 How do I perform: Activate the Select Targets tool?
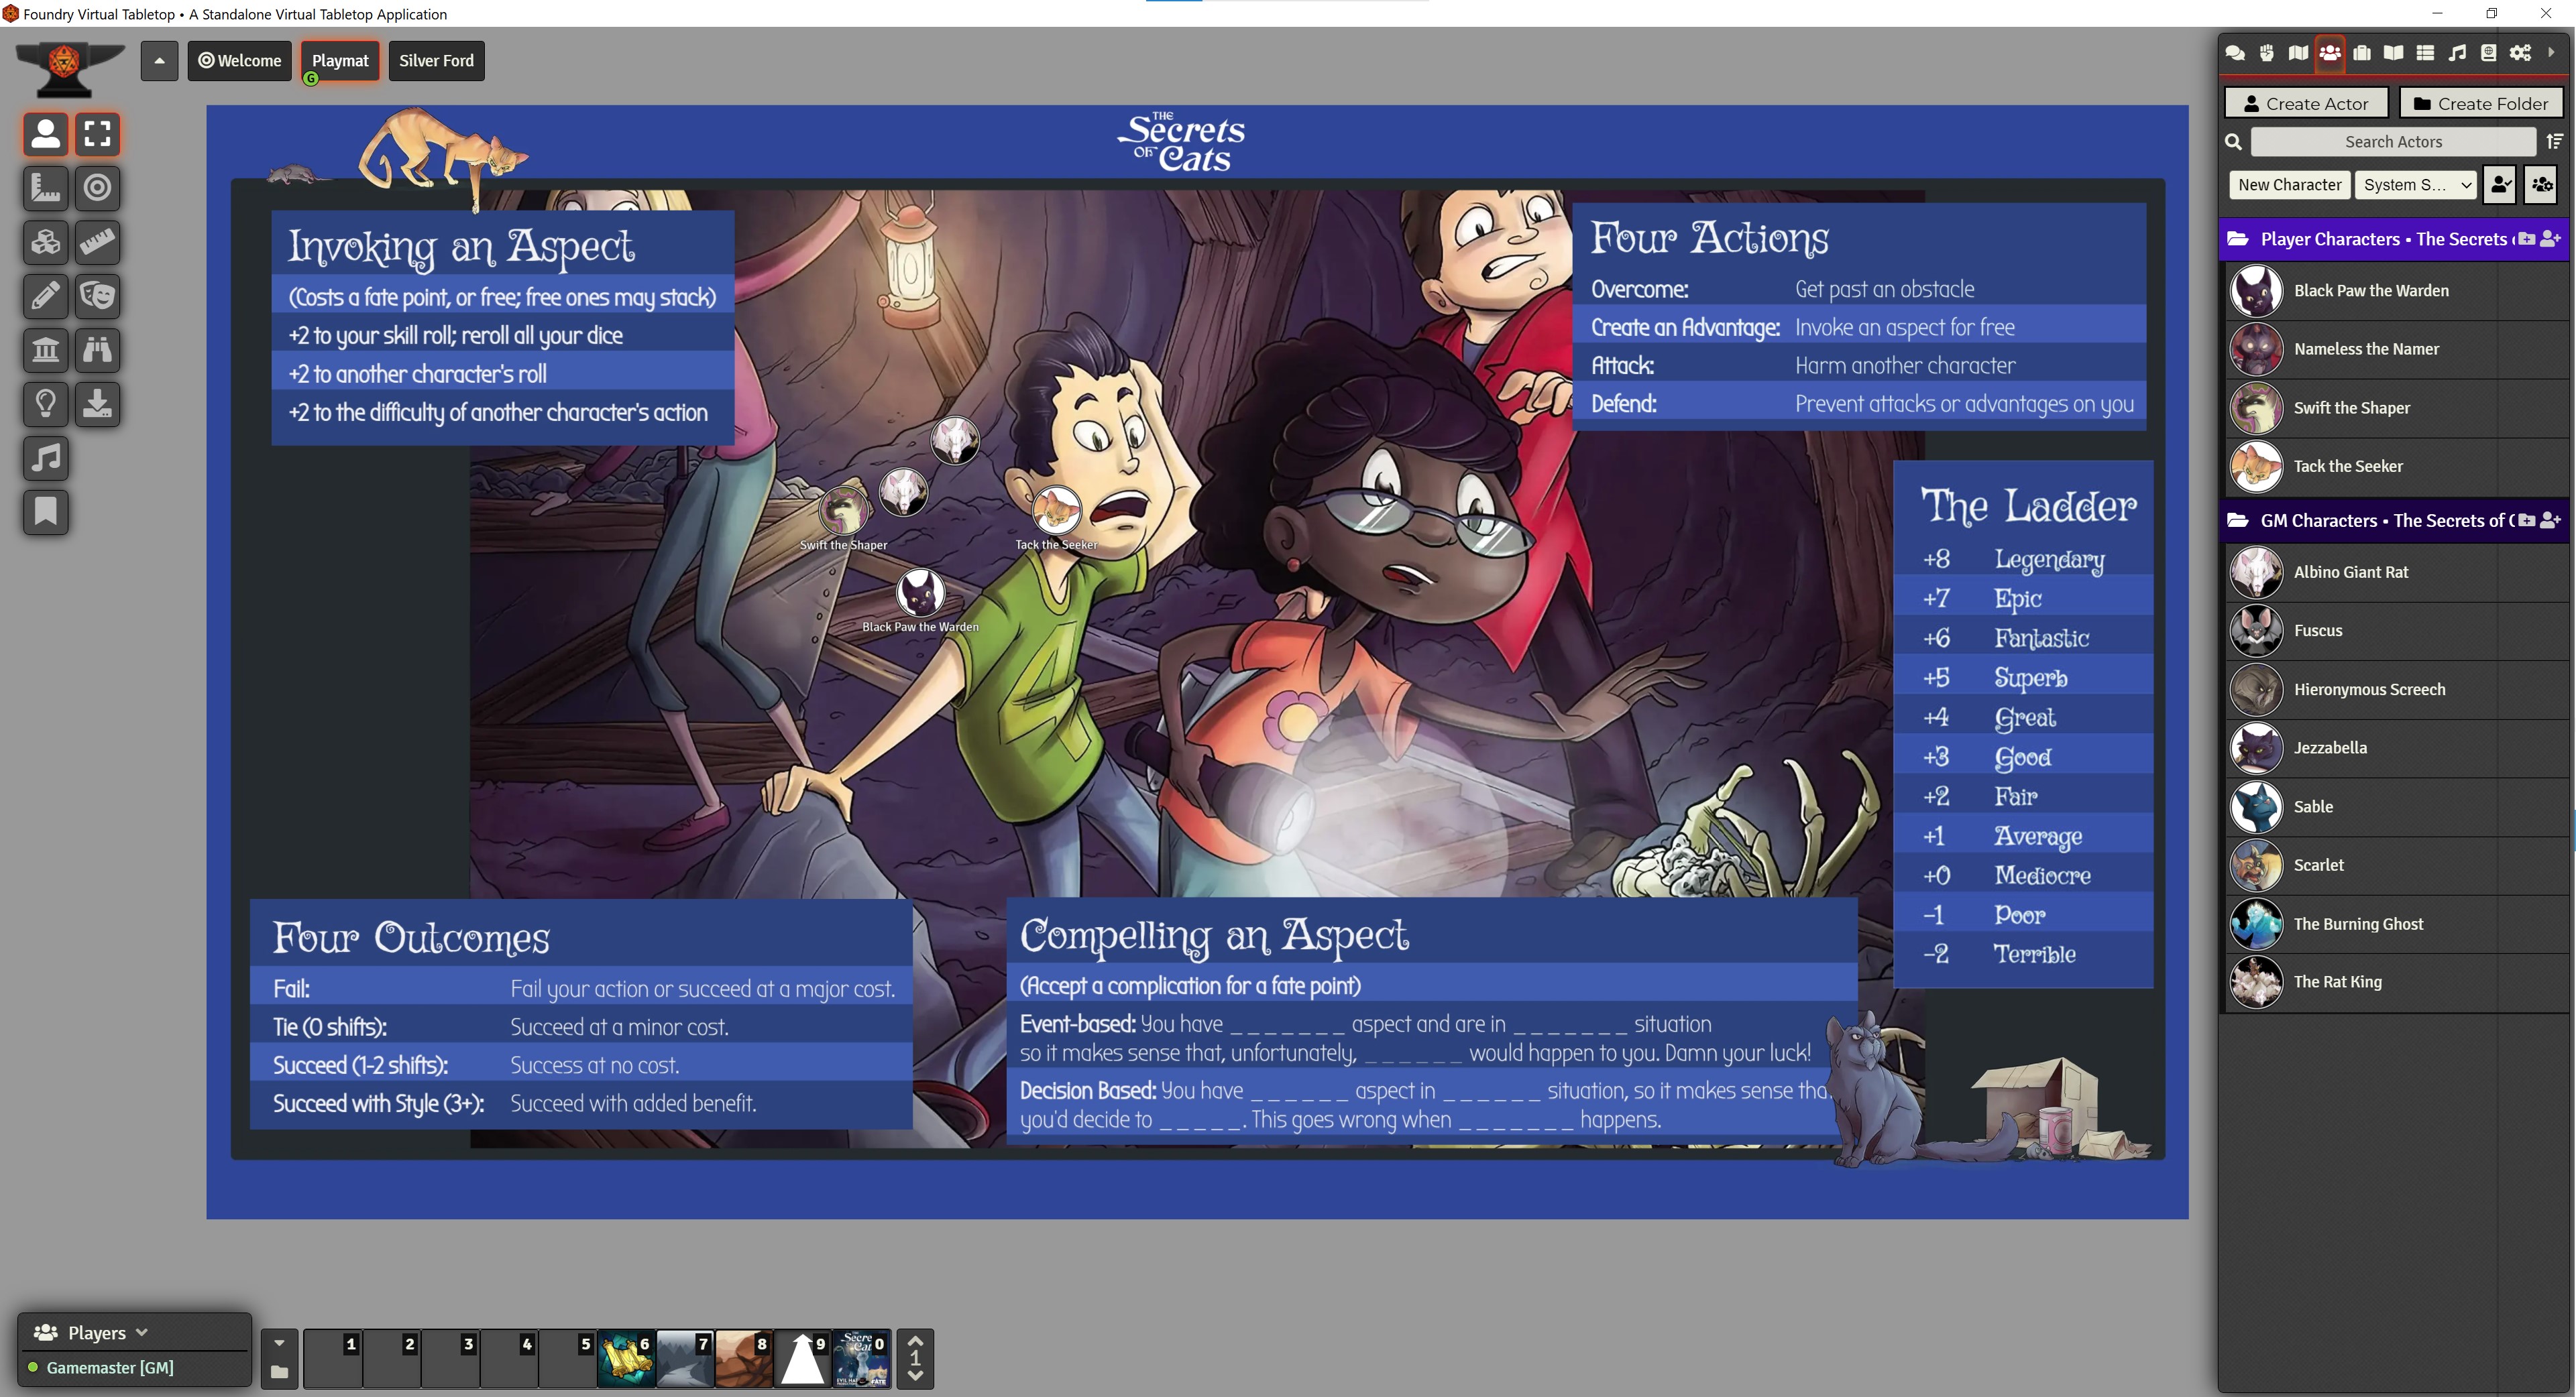(98, 134)
